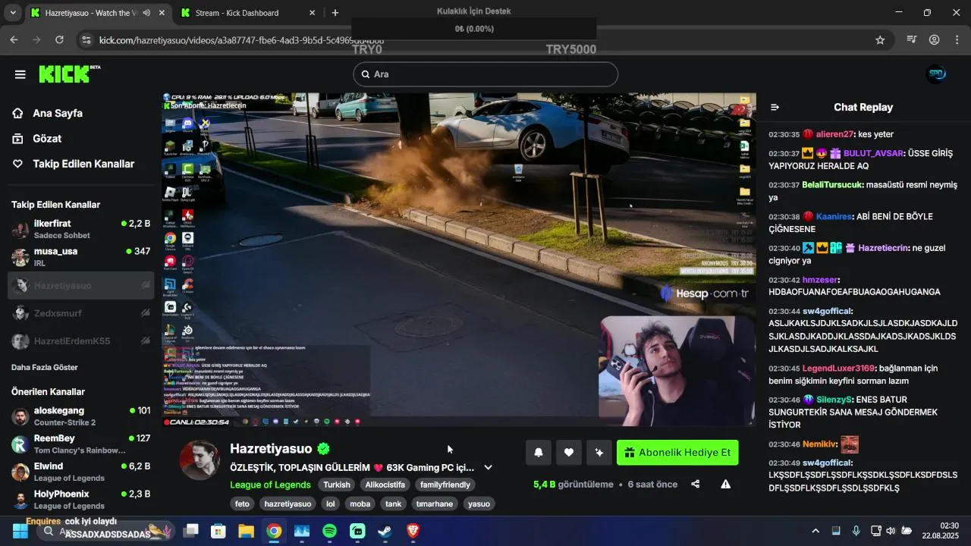Mute the Hazretiyasuo browser tab audio
971x546 pixels.
point(146,13)
